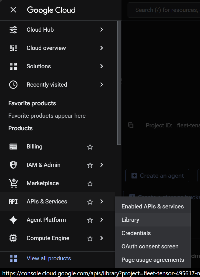Screen dimensions: 200x277
Task: Expand Recently visited with its chevron
Action: [102, 85]
